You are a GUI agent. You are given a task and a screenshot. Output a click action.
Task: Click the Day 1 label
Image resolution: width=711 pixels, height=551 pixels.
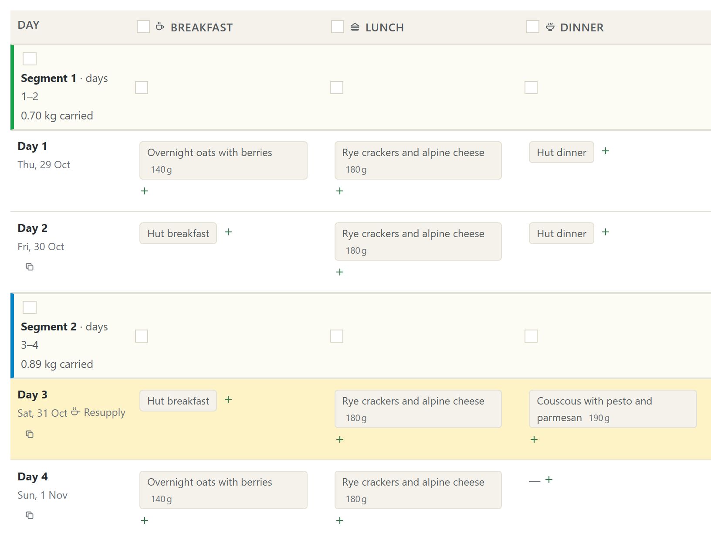[32, 146]
